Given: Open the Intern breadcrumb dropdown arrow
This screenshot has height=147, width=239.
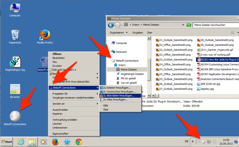Looking at the screenshot, I should (x=141, y=25).
